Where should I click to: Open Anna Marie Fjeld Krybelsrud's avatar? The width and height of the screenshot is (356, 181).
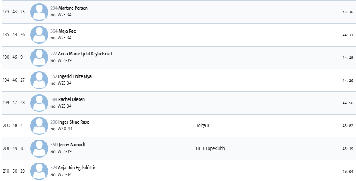[39, 57]
